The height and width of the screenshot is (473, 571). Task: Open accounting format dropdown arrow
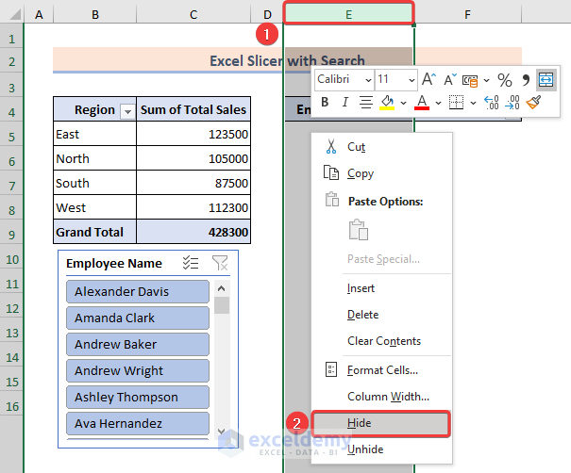pos(486,80)
